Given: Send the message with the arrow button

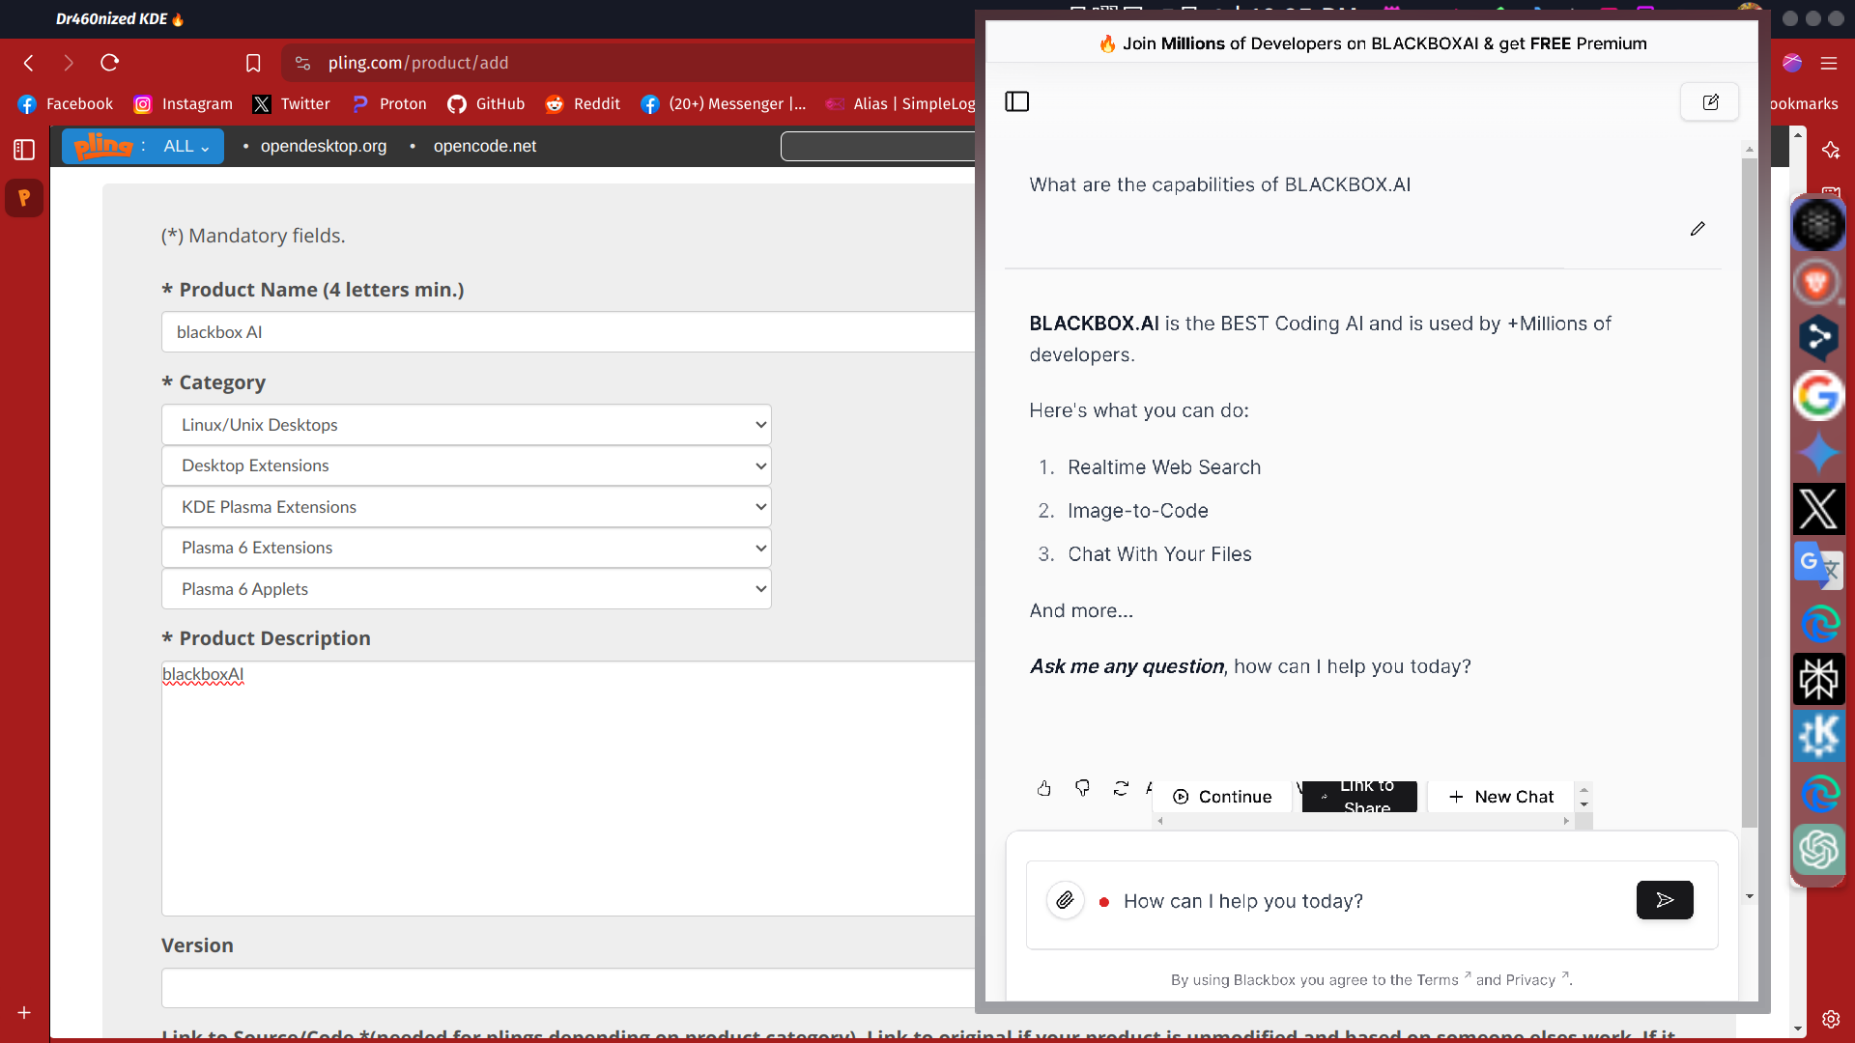Looking at the screenshot, I should click(1665, 900).
